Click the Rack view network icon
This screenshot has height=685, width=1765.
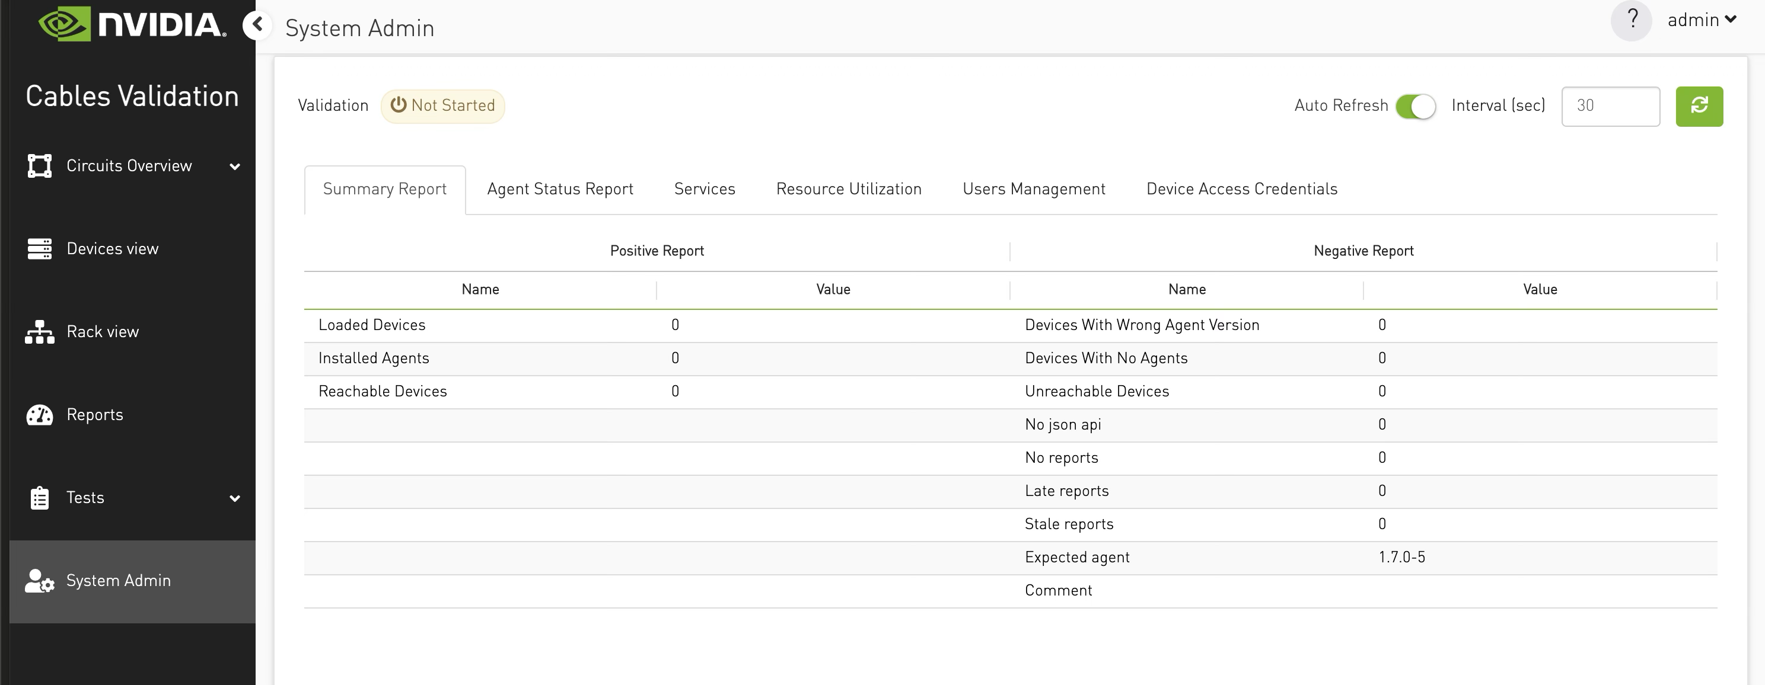tap(39, 332)
